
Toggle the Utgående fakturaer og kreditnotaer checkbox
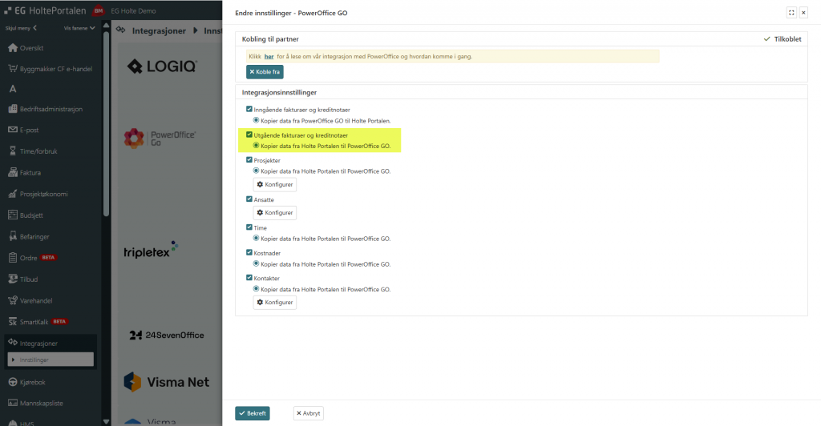(x=249, y=135)
